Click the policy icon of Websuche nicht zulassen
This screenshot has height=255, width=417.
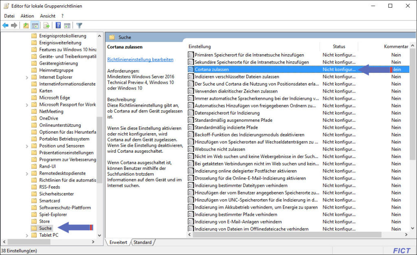[x=191, y=149]
